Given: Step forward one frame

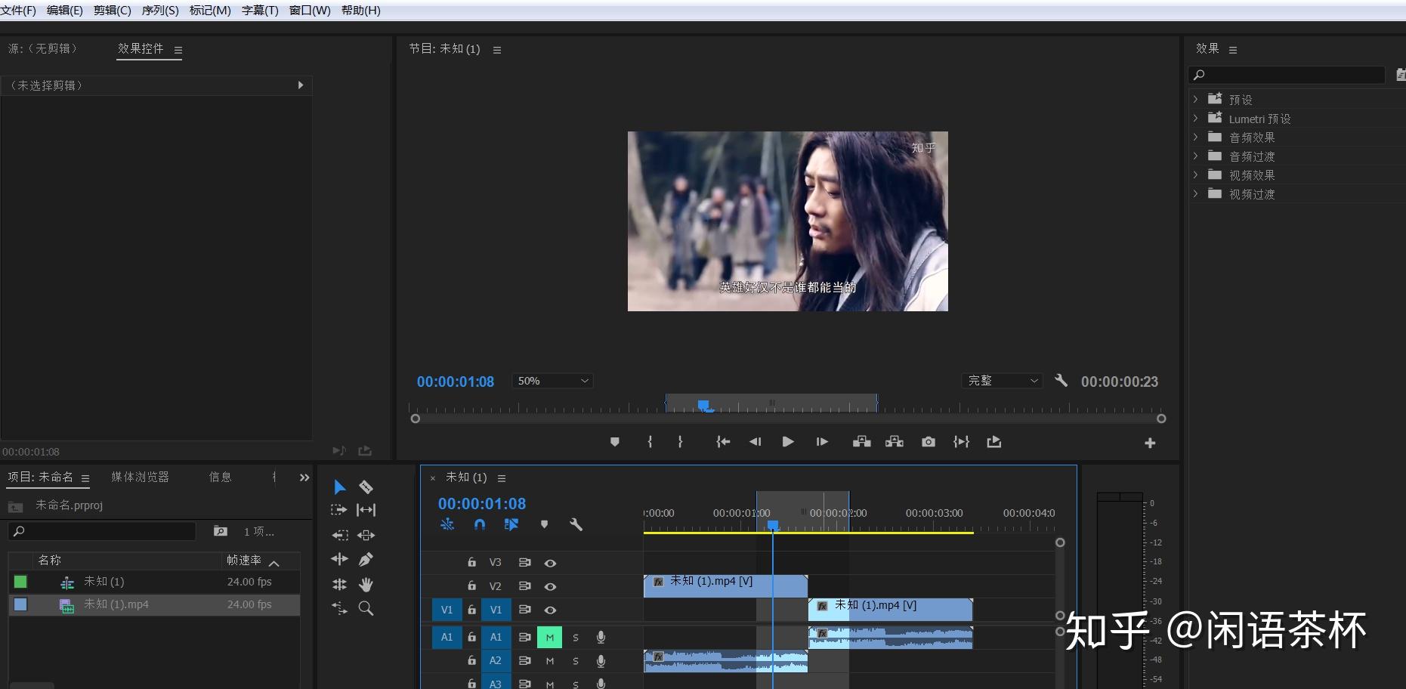Looking at the screenshot, I should point(822,442).
